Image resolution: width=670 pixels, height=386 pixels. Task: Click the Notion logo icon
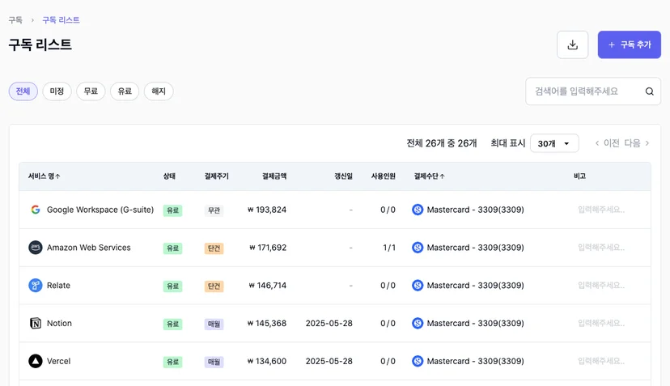[36, 323]
